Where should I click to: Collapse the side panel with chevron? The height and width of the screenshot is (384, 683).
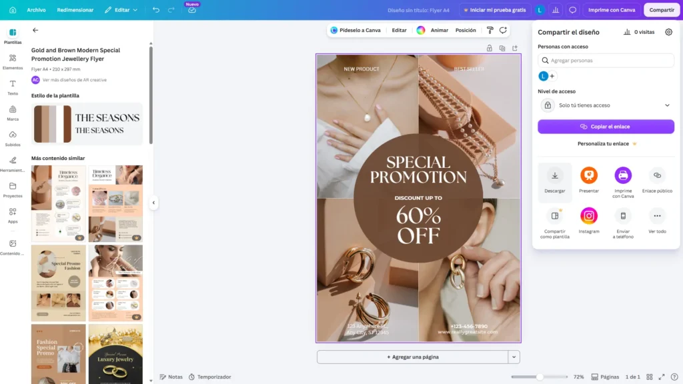click(x=153, y=203)
